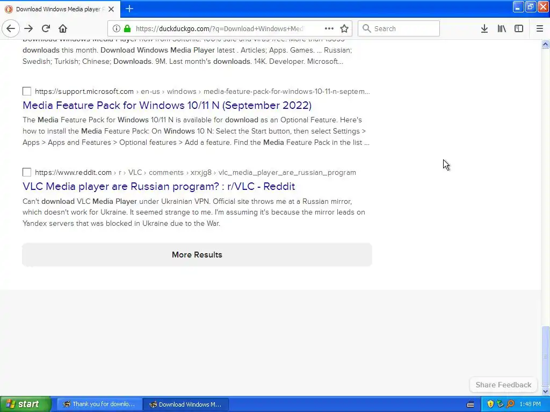Open a new tab with plus button
This screenshot has height=412, width=550.
click(129, 9)
